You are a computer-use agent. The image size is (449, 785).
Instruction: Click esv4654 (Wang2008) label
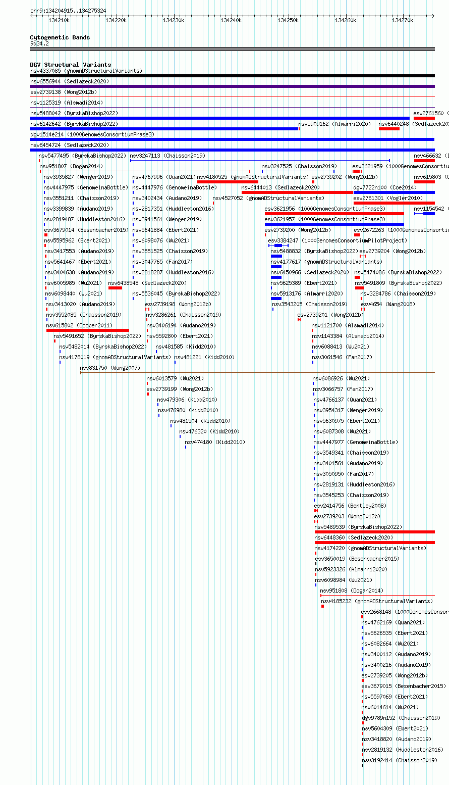tap(388, 304)
